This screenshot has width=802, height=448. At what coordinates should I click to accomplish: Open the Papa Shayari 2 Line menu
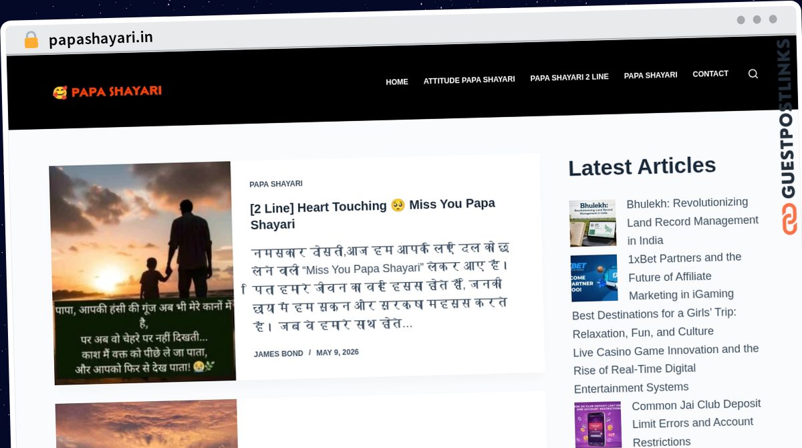tap(569, 78)
